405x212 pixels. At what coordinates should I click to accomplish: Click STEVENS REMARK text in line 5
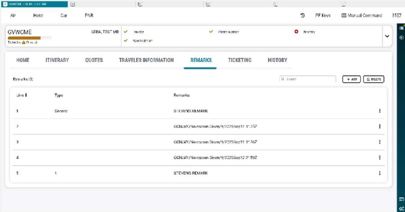(191, 173)
